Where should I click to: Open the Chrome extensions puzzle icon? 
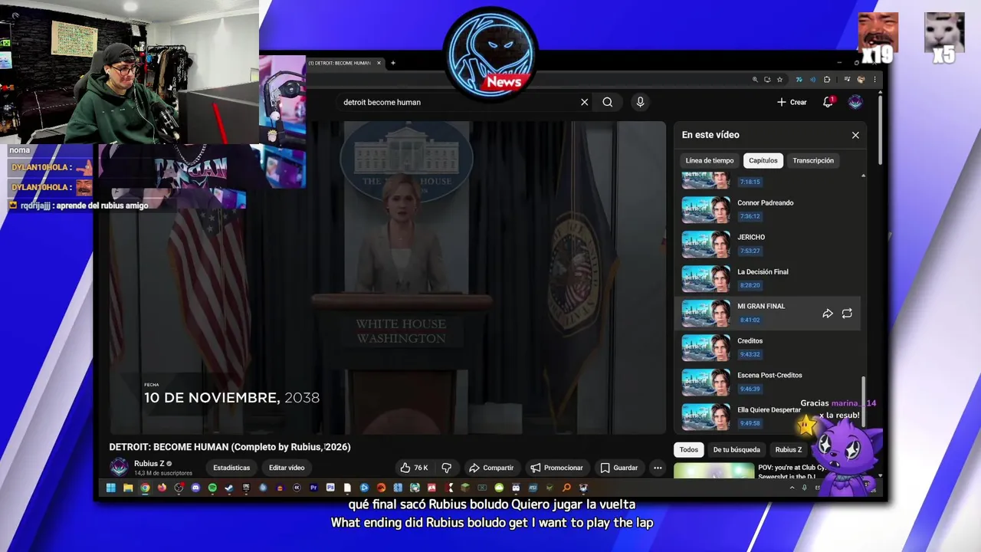827,80
